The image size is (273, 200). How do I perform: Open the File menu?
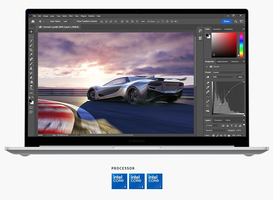click(x=34, y=16)
